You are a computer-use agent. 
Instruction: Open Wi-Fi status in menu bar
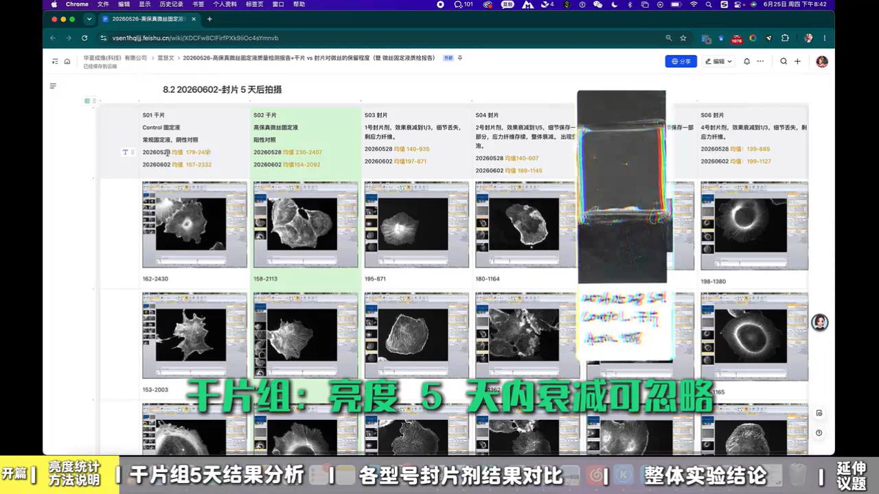pos(694,4)
